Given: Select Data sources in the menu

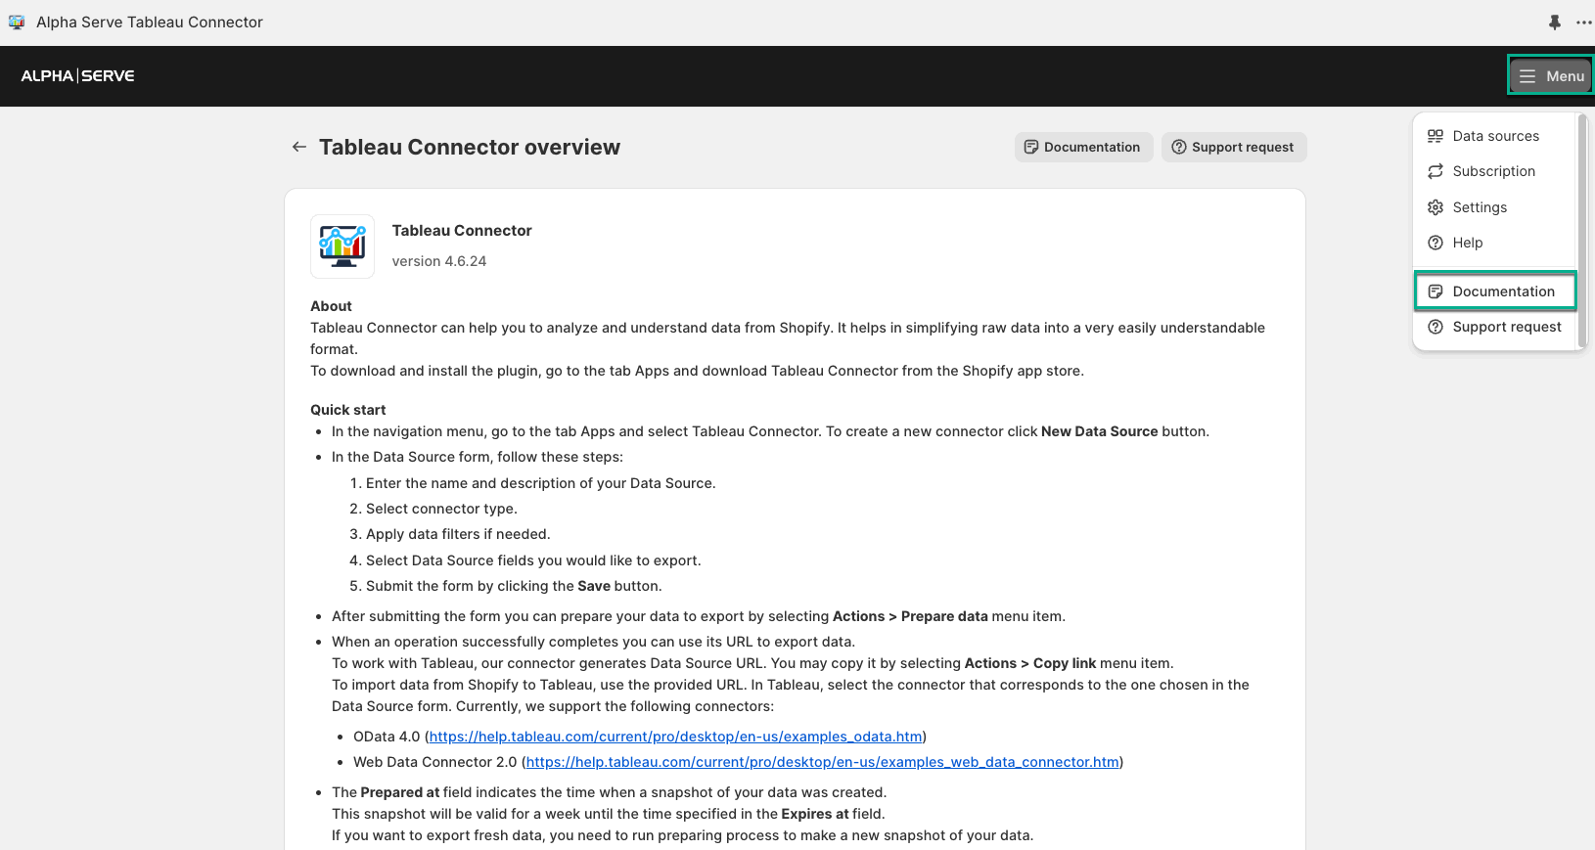Looking at the screenshot, I should (1494, 136).
